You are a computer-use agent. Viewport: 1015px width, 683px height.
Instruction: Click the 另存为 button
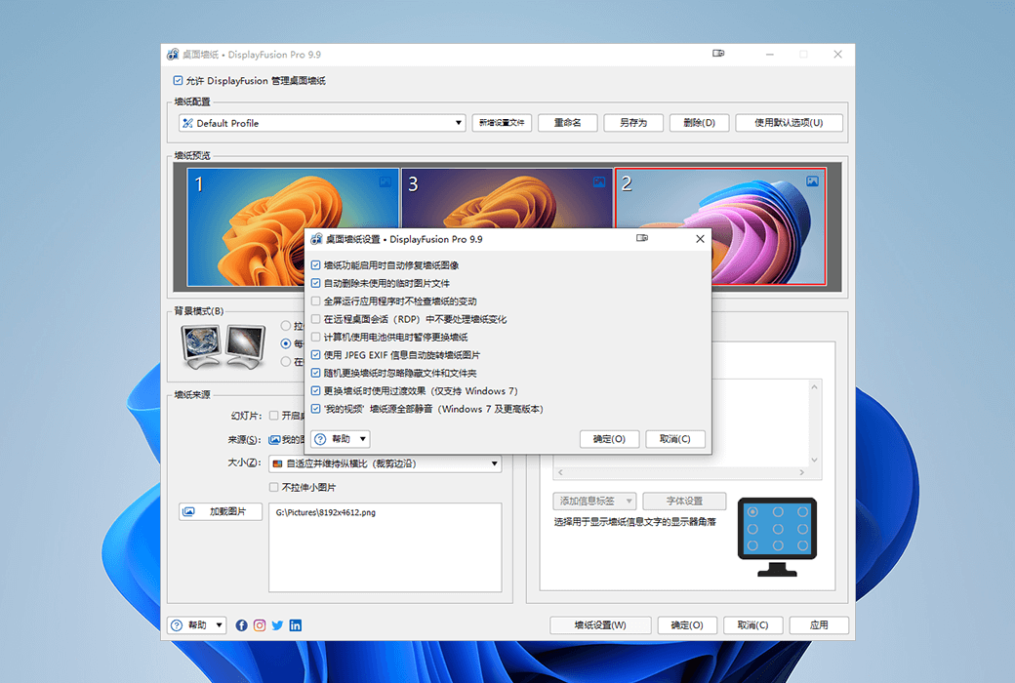[x=633, y=123]
